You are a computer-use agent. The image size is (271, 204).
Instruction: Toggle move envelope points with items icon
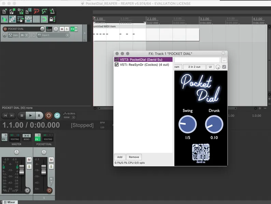pos(28,19)
